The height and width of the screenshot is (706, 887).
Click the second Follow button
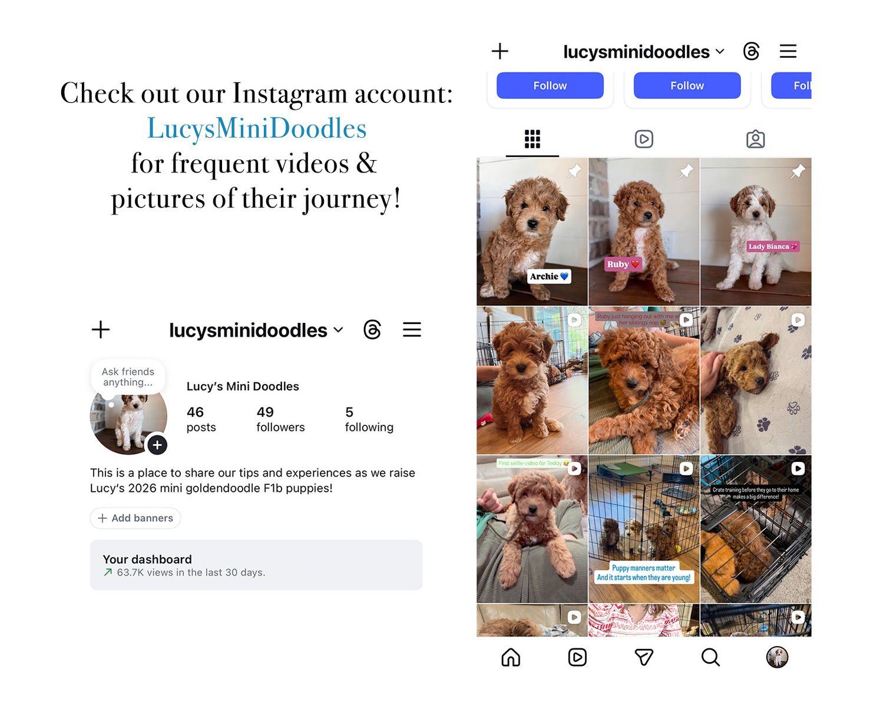click(x=687, y=86)
